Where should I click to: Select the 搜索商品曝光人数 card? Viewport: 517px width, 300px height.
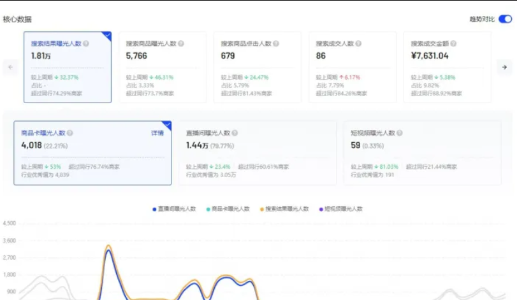163,67
